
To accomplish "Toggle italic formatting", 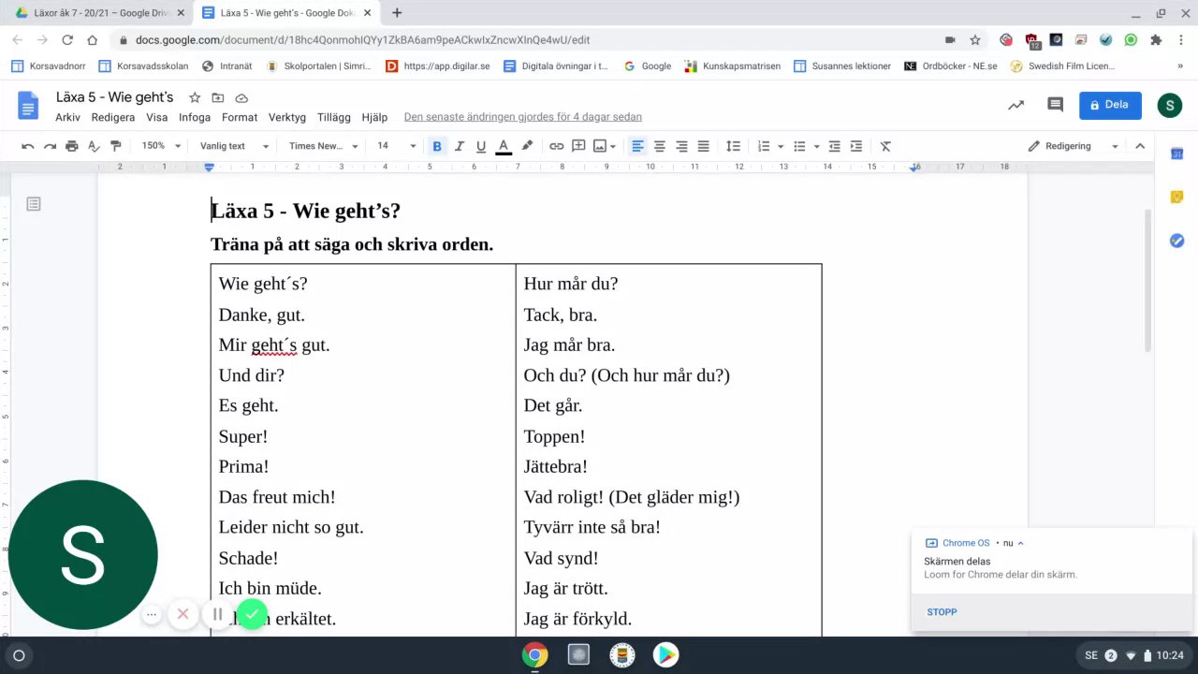I will 459,146.
